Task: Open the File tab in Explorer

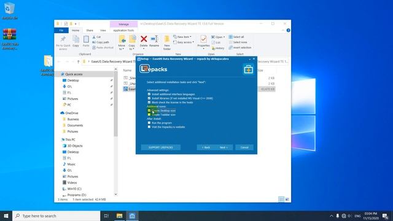Action: [x=61, y=30]
